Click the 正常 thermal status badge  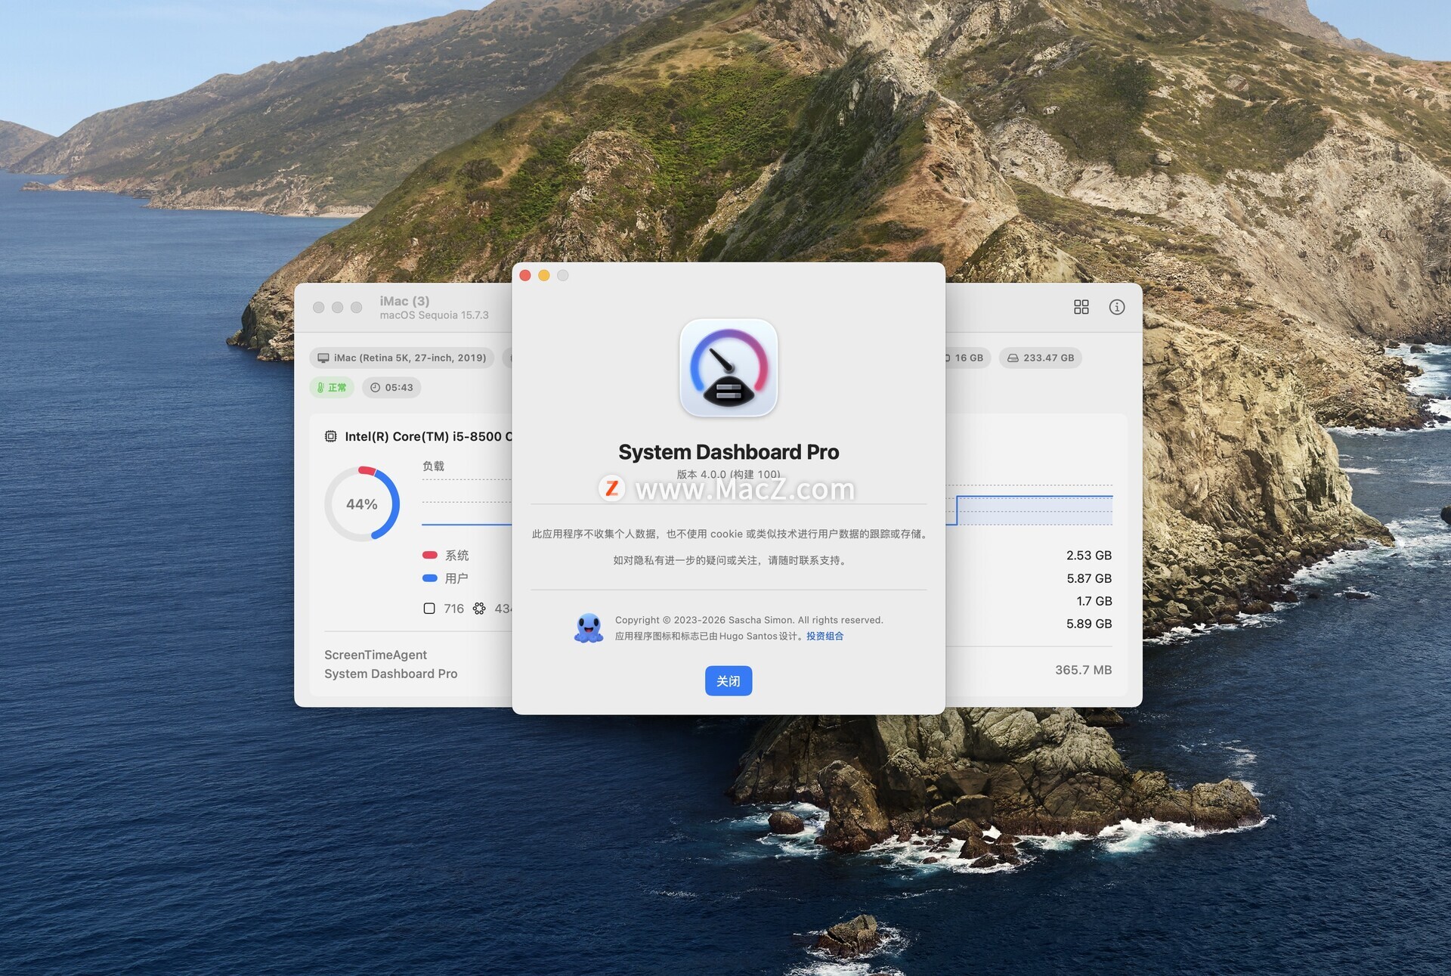pos(332,387)
